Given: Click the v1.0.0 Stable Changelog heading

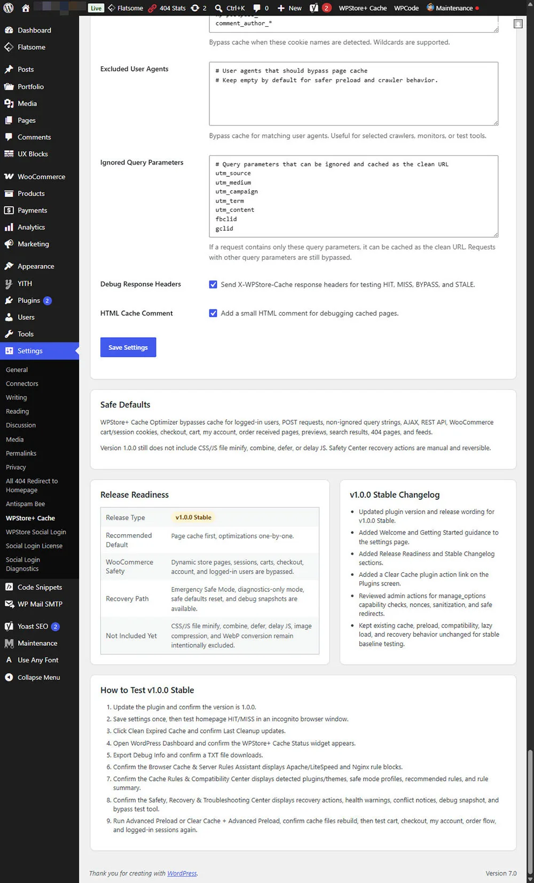Looking at the screenshot, I should 395,495.
